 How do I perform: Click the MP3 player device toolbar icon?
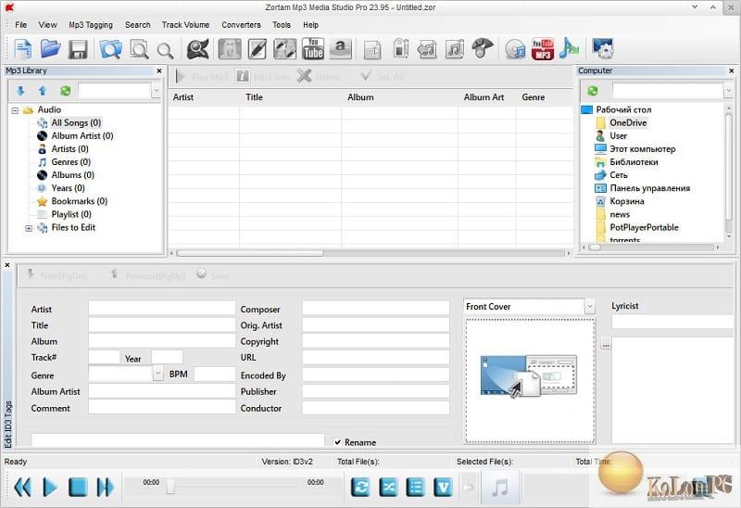point(401,48)
